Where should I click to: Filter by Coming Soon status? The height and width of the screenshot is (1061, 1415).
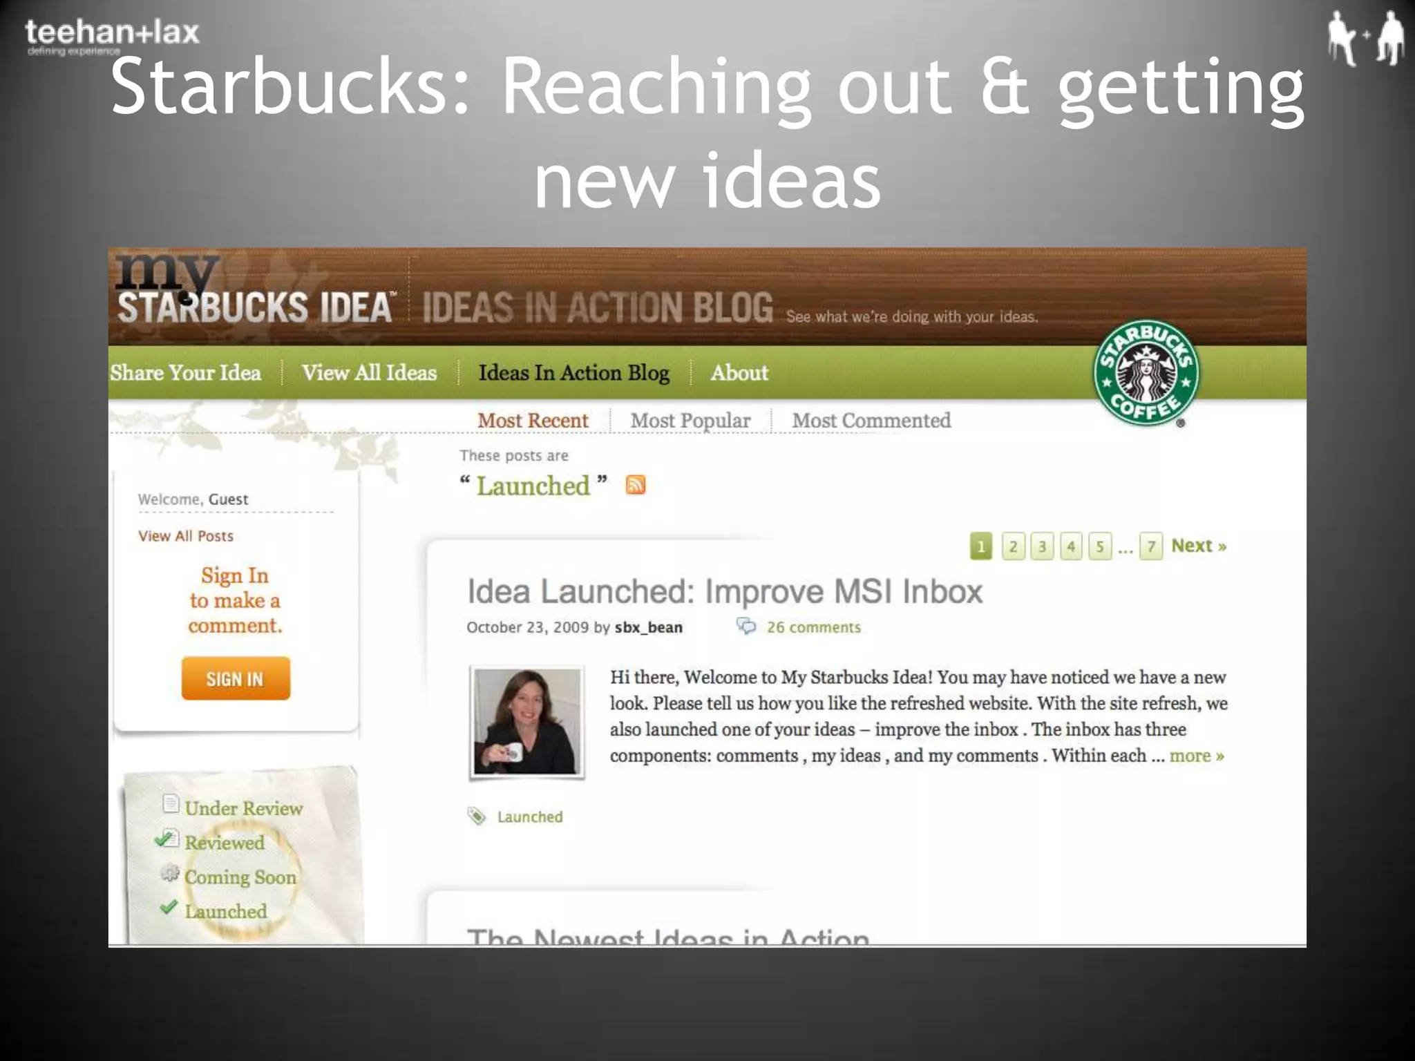click(240, 877)
